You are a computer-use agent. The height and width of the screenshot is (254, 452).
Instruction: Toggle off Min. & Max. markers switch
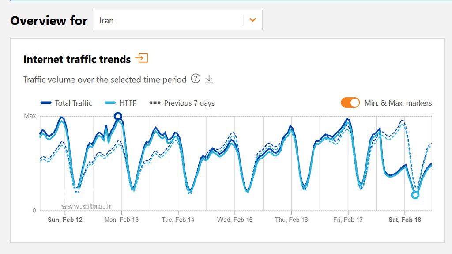pyautogui.click(x=350, y=103)
